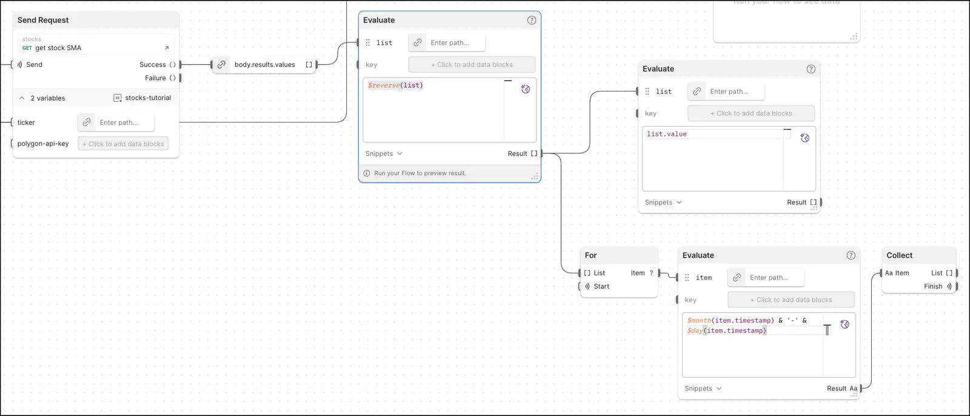Click the body.results.values path text

265,64
